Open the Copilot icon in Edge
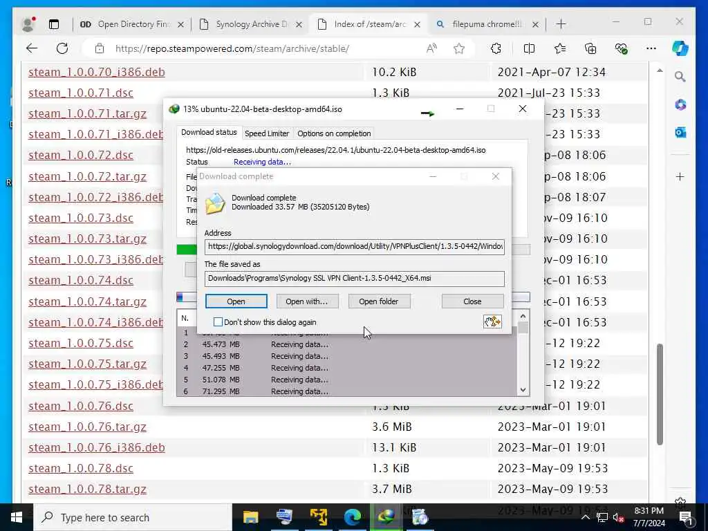This screenshot has width=708, height=531. [680, 48]
